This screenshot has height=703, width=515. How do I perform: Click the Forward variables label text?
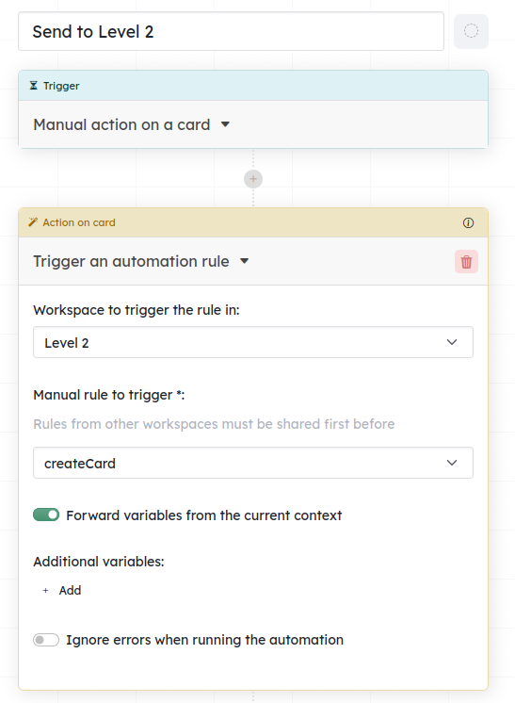(203, 515)
